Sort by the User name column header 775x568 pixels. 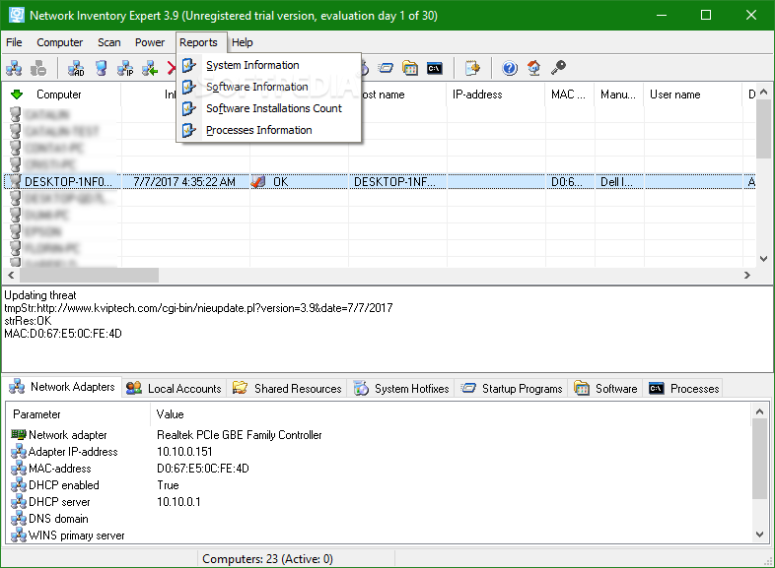(x=693, y=95)
